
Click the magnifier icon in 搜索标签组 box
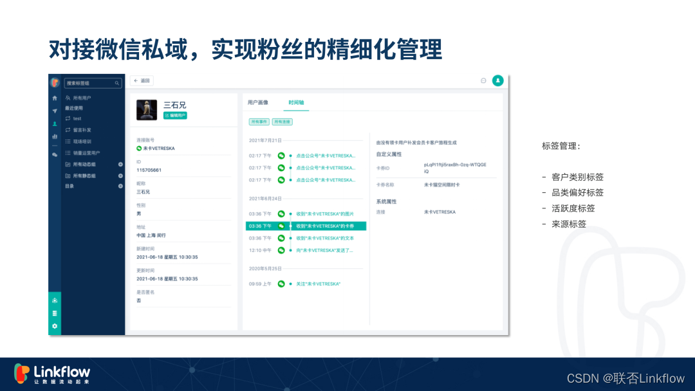point(117,83)
